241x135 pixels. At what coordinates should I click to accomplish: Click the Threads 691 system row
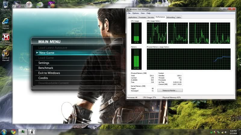[x=170, y=78]
